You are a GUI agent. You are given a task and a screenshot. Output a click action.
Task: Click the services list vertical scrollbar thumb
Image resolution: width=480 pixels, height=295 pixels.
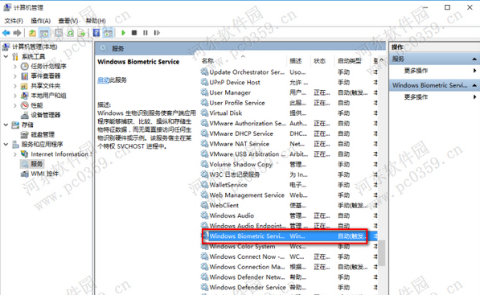381,252
